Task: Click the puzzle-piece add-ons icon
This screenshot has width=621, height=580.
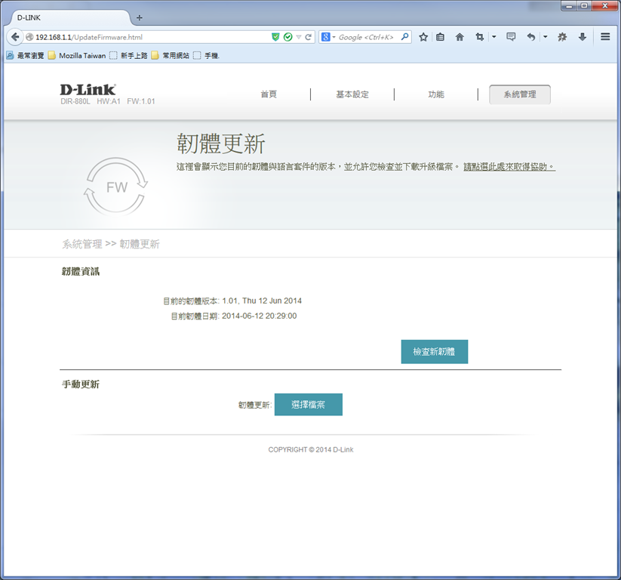Action: point(562,37)
